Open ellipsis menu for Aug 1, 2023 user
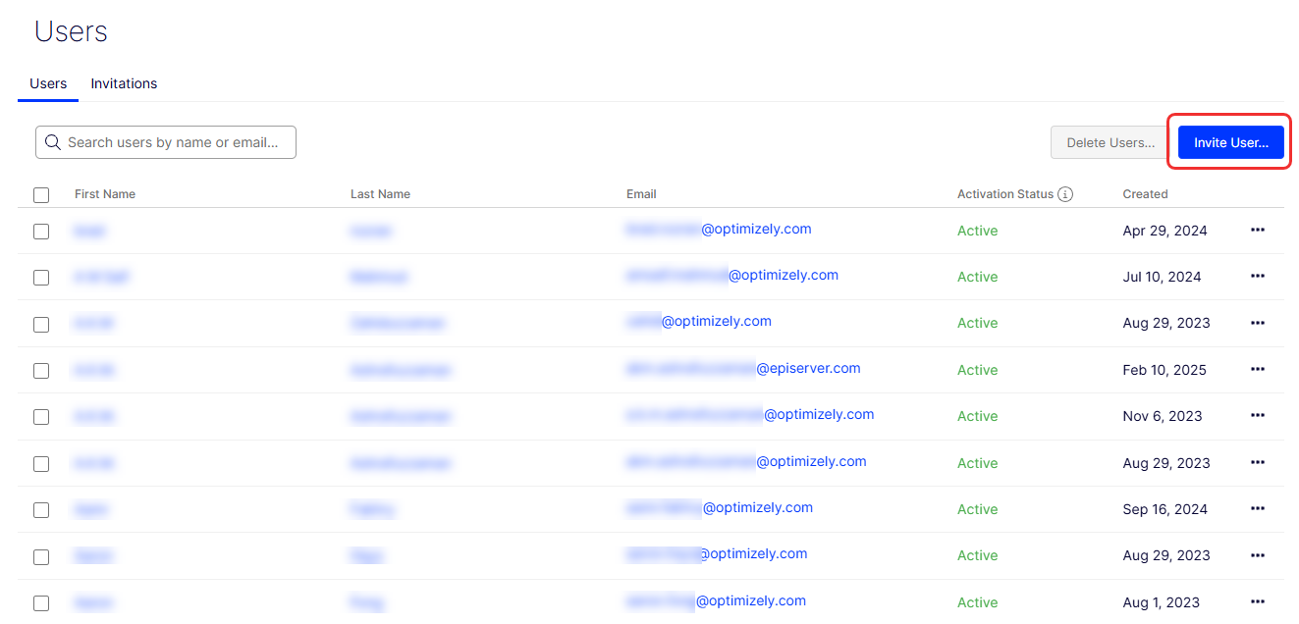The image size is (1299, 624). click(x=1257, y=601)
